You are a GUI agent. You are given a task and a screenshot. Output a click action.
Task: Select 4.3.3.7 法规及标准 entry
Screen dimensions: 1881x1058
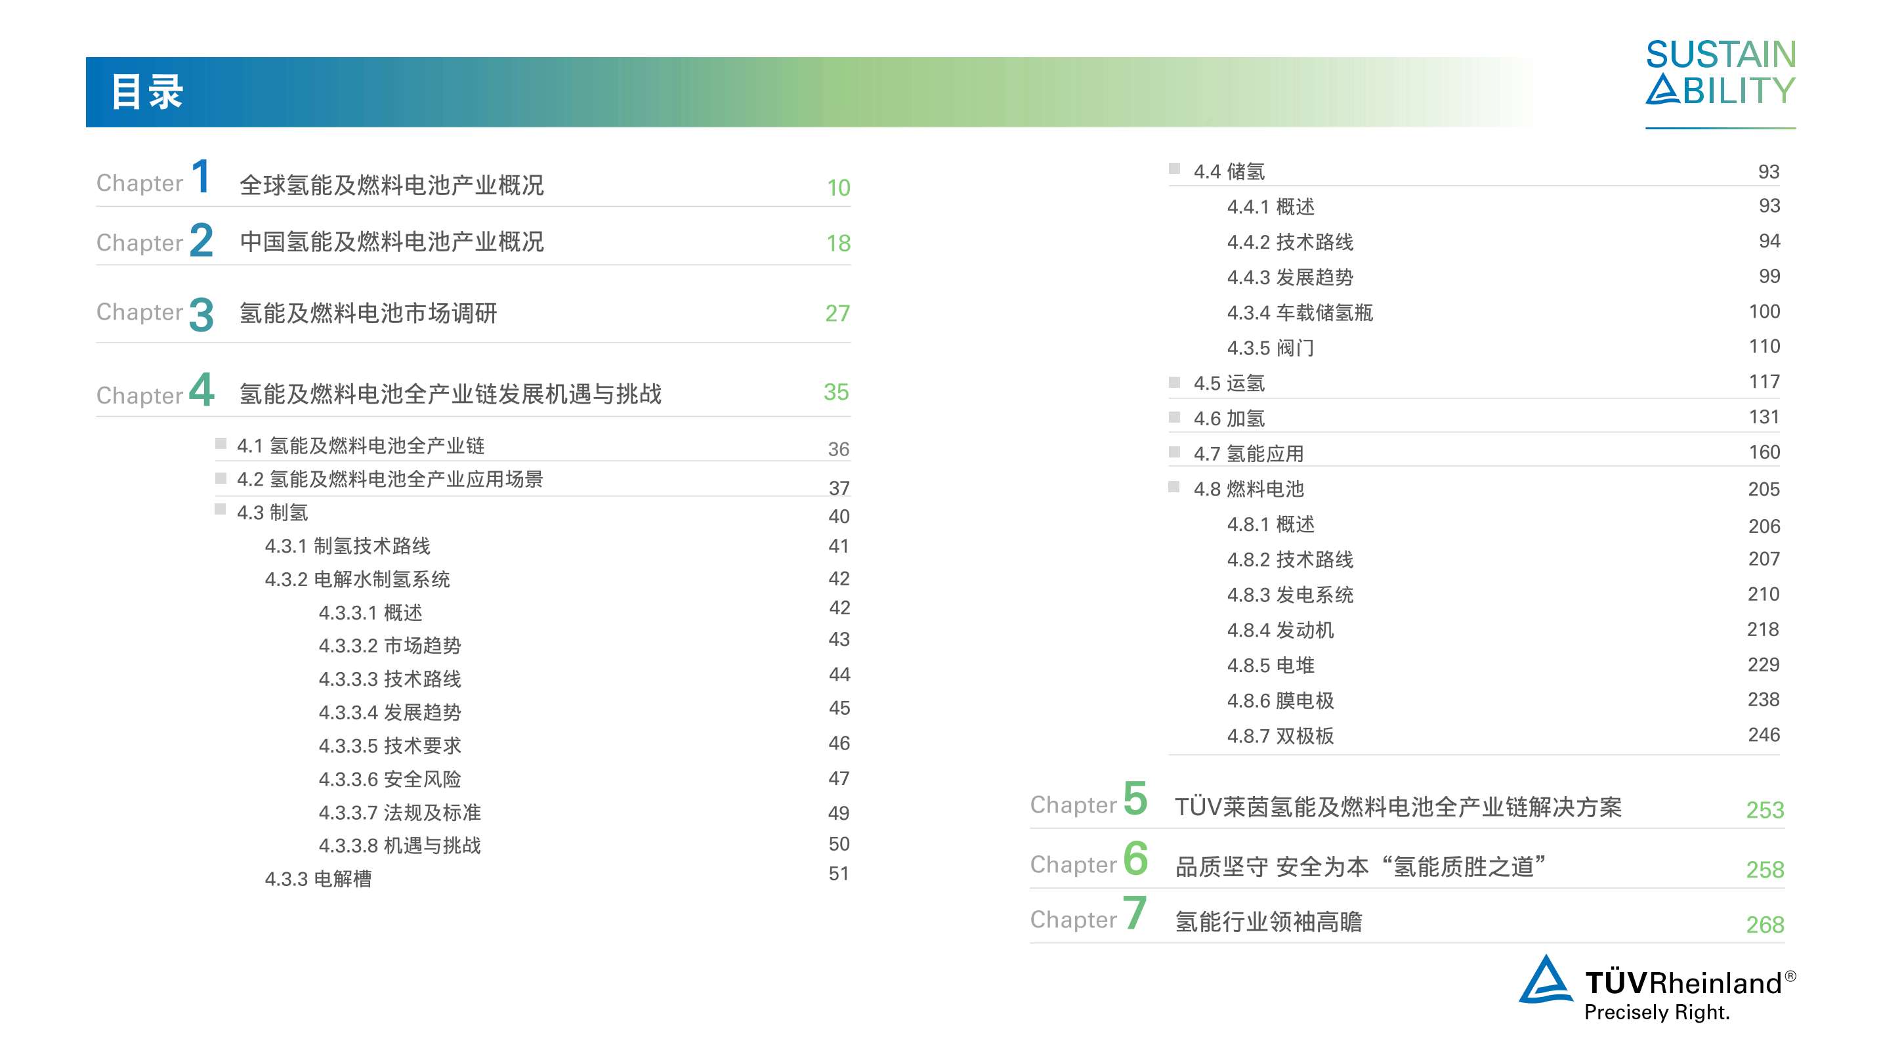coord(400,813)
